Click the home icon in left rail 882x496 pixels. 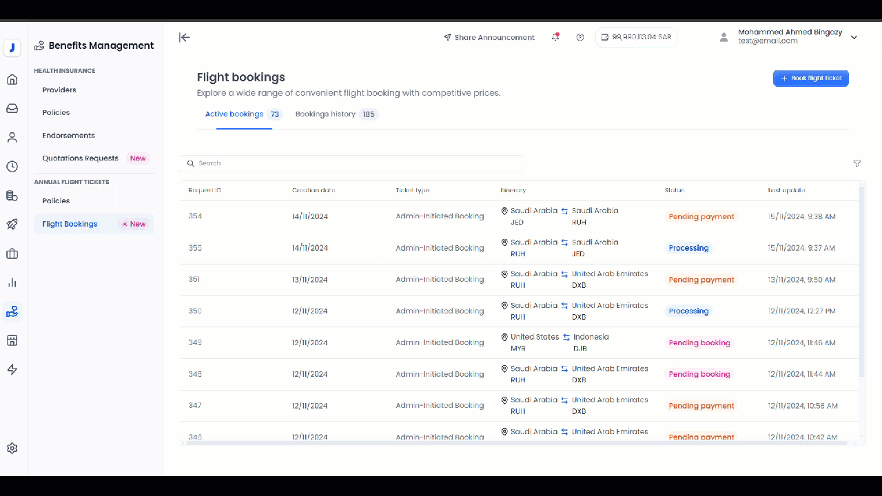pos(12,79)
